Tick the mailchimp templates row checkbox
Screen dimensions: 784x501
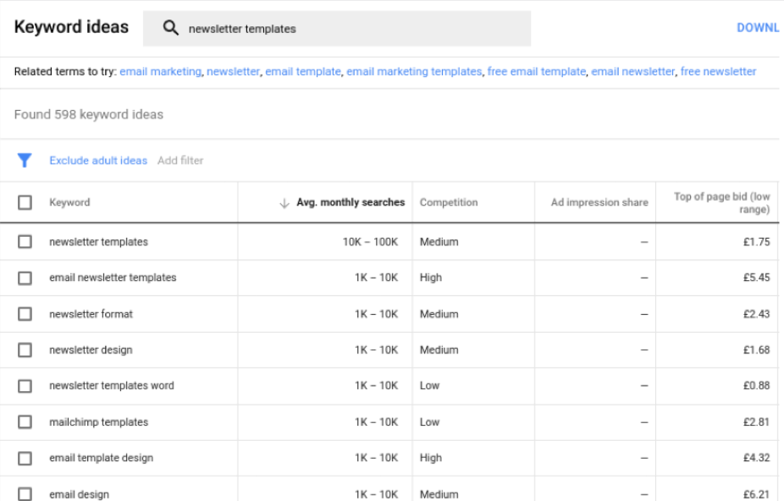pyautogui.click(x=25, y=421)
